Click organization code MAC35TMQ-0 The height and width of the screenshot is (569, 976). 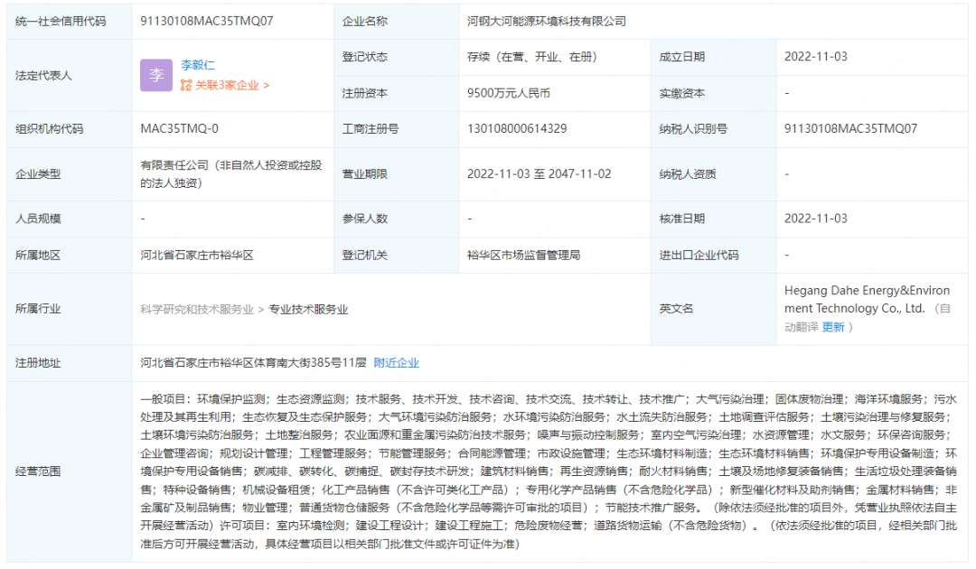coord(179,129)
